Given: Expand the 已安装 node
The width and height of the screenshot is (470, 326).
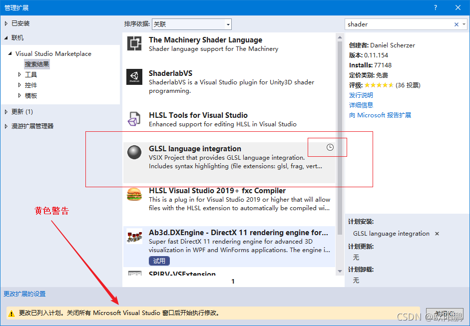Looking at the screenshot, I should (6, 23).
